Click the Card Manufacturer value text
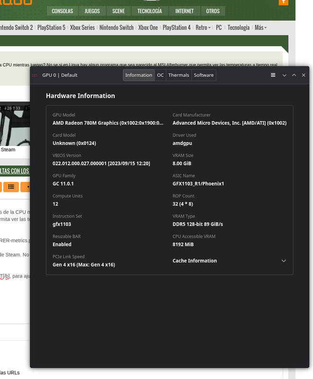Image resolution: width=313 pixels, height=379 pixels. click(230, 123)
